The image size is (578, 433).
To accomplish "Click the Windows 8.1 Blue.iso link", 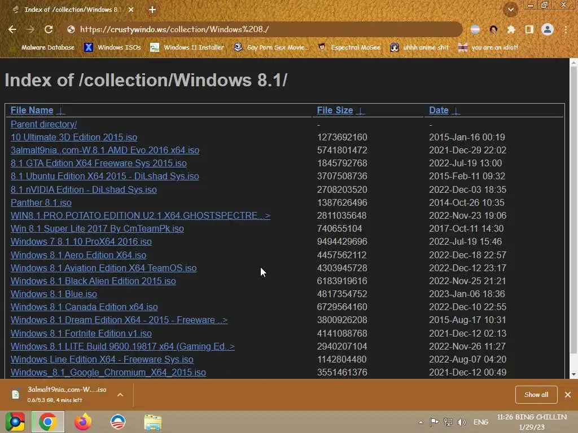I will pyautogui.click(x=54, y=294).
